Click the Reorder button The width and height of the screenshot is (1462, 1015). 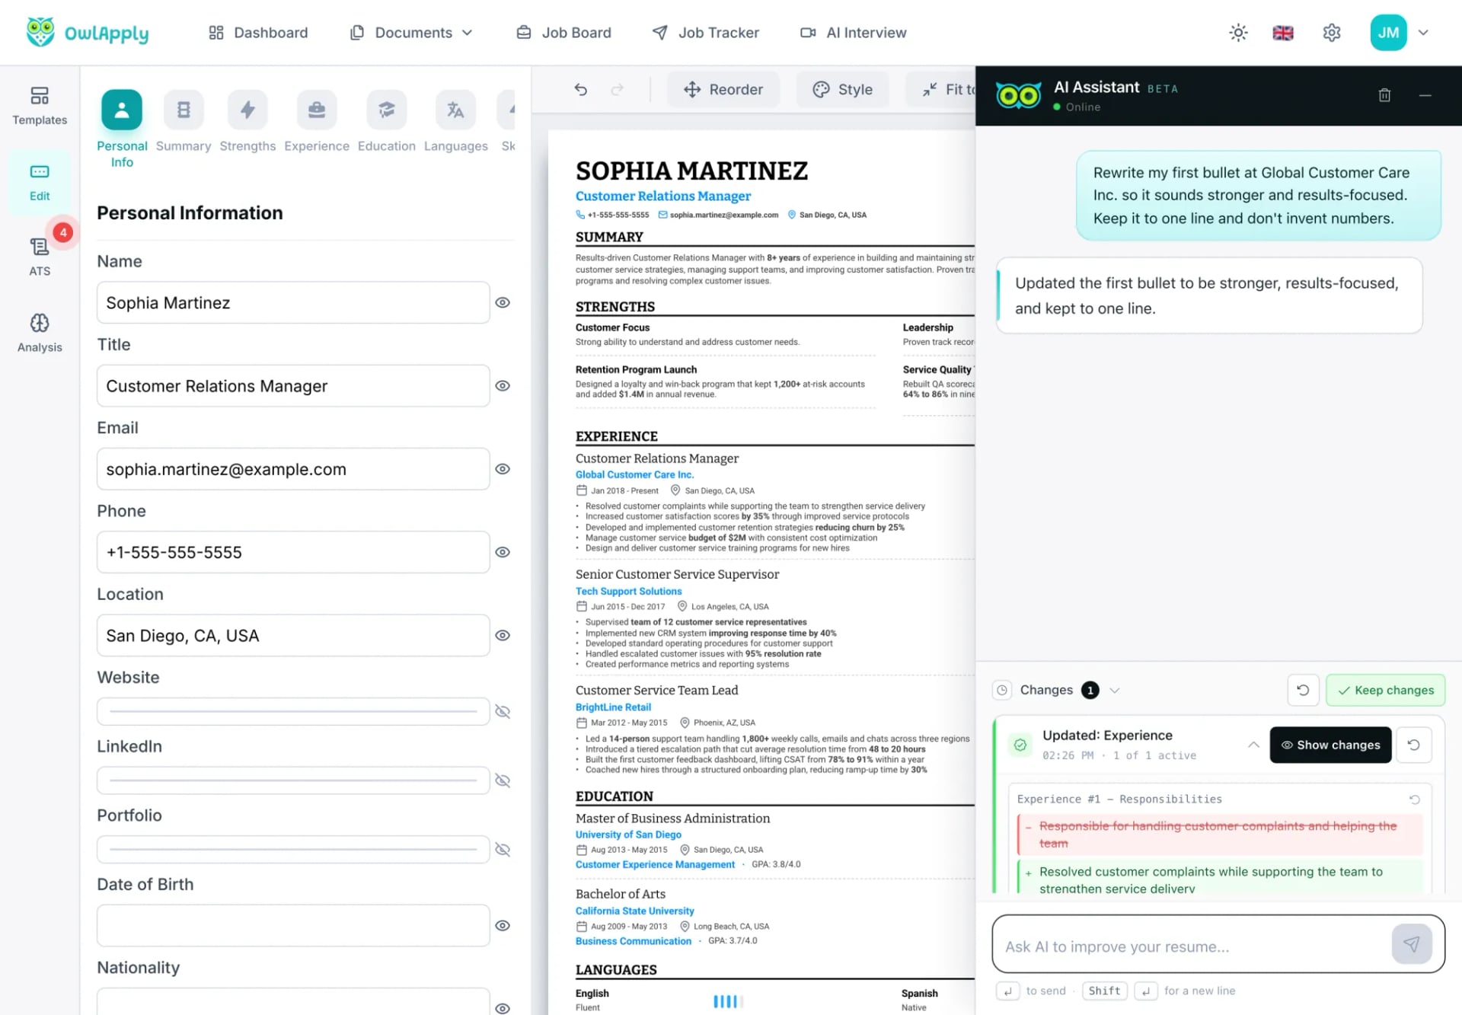[x=723, y=89]
